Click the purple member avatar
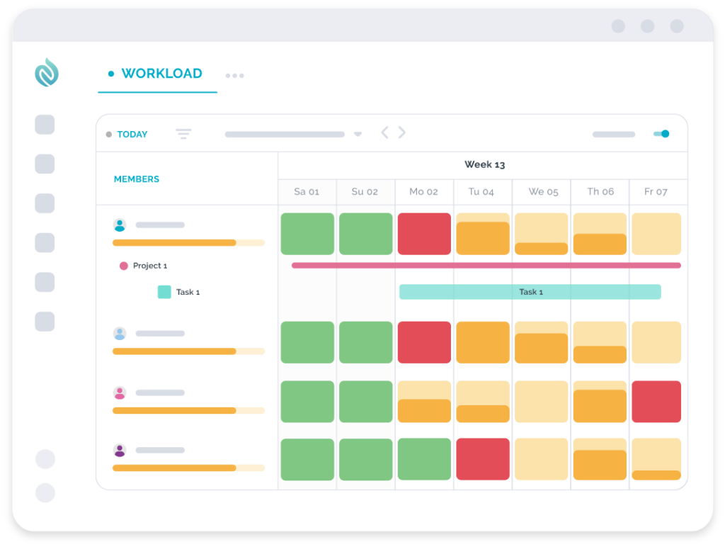The height and width of the screenshot is (547, 725). 120,450
